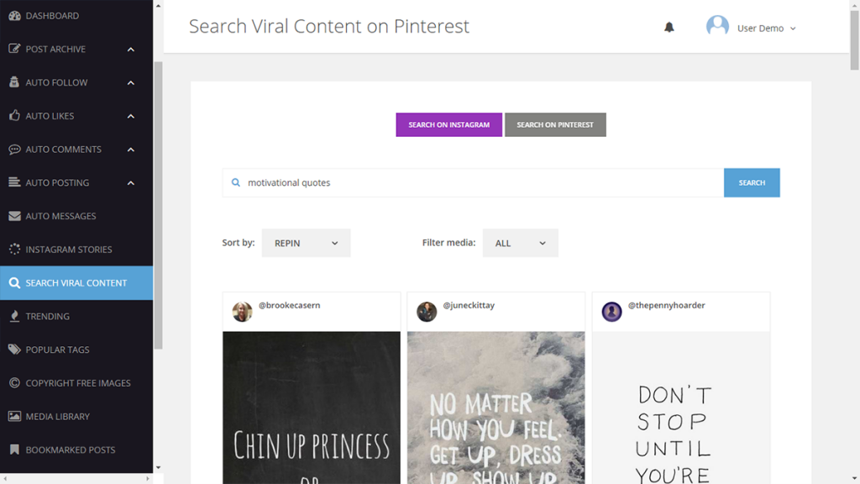Open the @brookecasern profile link
This screenshot has width=860, height=484.
[x=289, y=306]
